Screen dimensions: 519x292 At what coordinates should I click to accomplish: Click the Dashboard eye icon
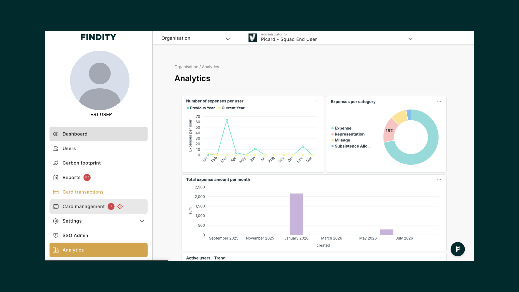[56, 134]
